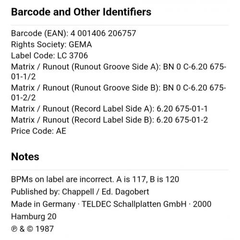Image resolution: width=240 pixels, height=240 pixels.
Task: Click the Label Code label text
Action: point(33,56)
